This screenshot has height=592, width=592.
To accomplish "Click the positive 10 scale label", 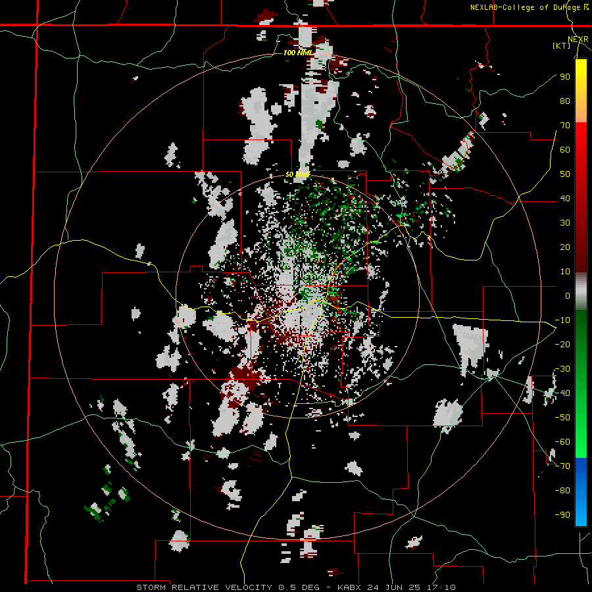I will tap(565, 272).
